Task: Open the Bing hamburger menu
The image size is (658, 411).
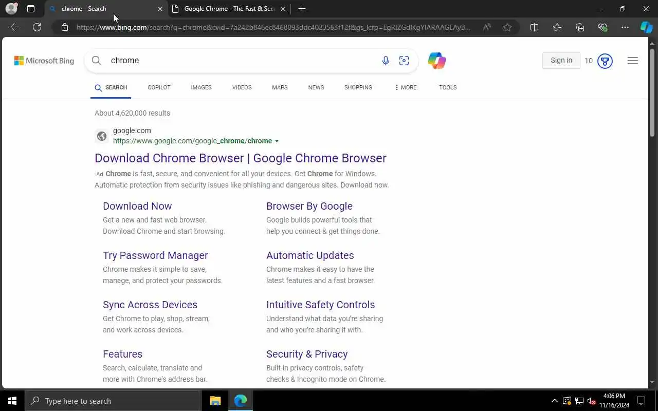Action: point(633,61)
